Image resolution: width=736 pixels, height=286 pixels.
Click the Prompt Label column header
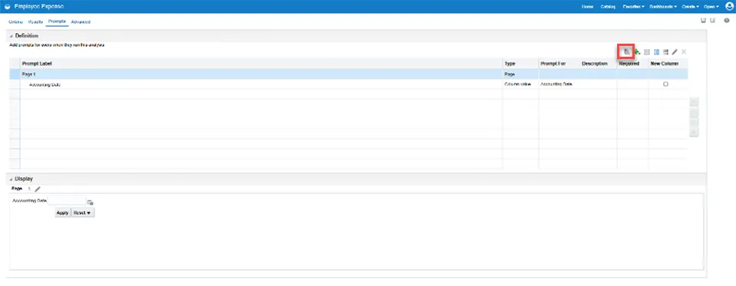pos(37,64)
